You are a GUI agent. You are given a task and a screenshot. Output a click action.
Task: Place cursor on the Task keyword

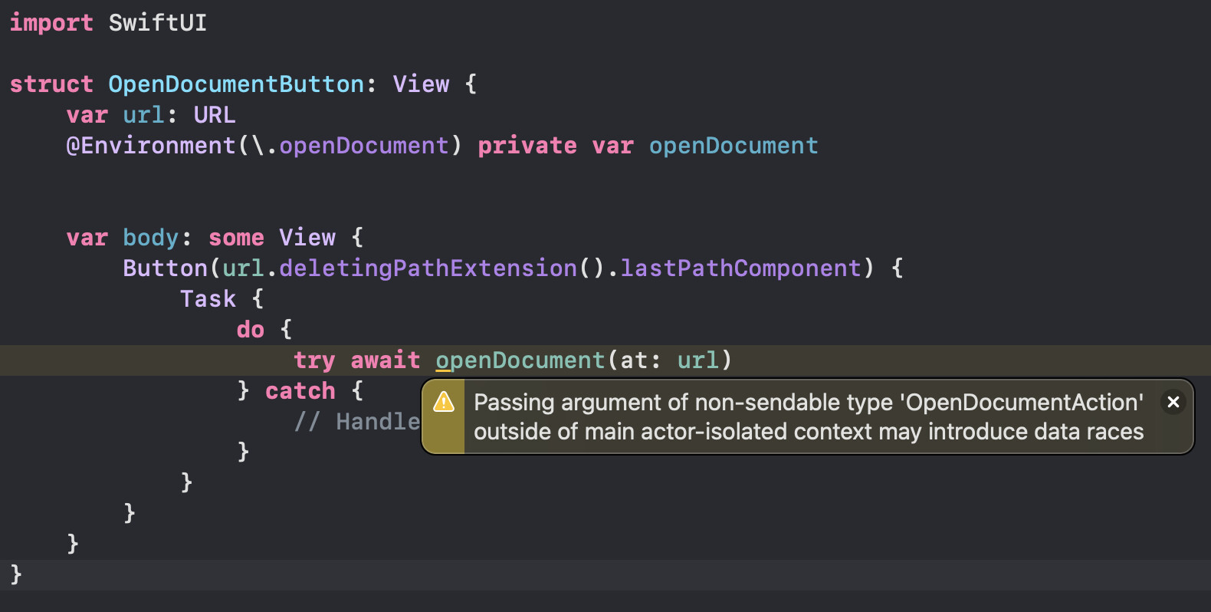click(208, 299)
